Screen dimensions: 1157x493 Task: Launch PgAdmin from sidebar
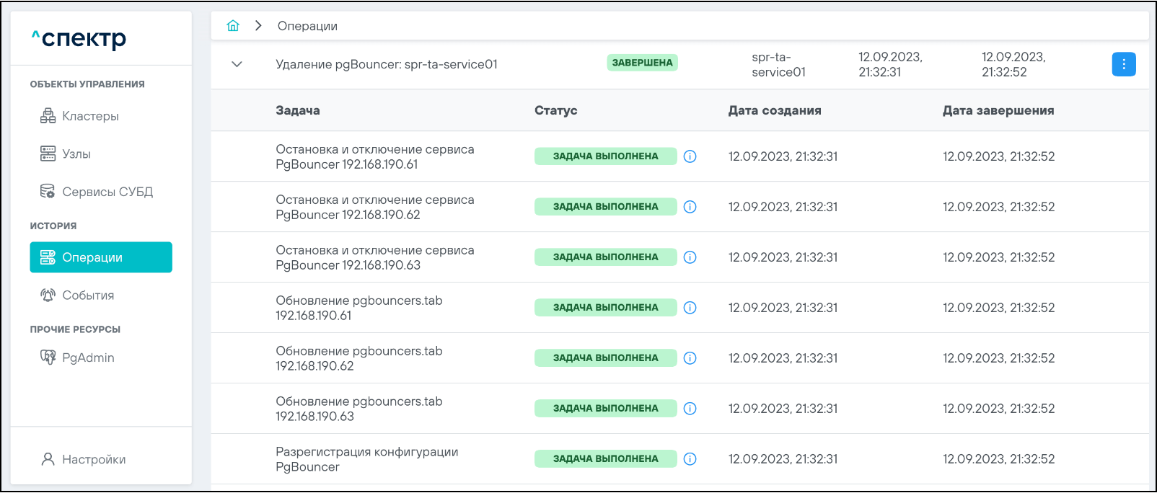pos(88,357)
